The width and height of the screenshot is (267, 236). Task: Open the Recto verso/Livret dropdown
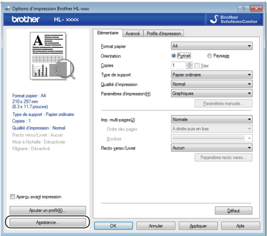click(x=212, y=148)
